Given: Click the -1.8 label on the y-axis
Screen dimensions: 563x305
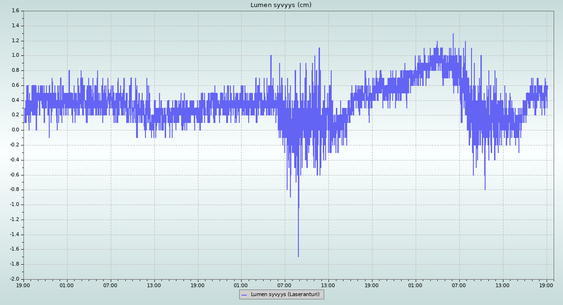Looking at the screenshot, I should point(14,264).
